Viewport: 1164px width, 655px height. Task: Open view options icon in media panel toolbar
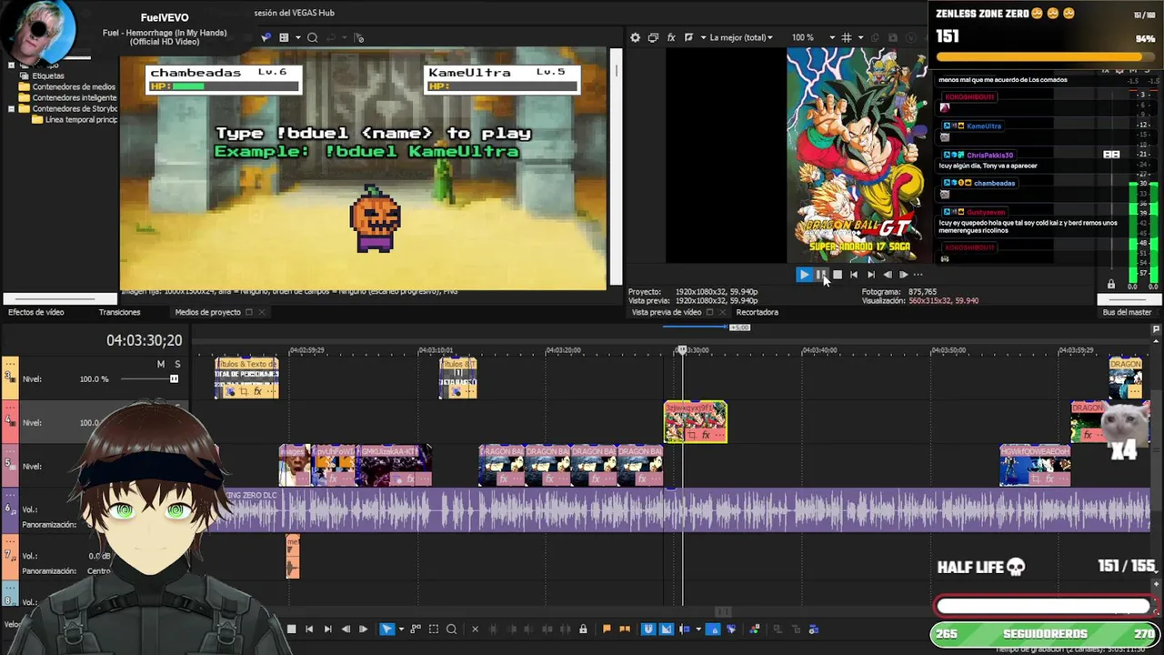coord(284,37)
